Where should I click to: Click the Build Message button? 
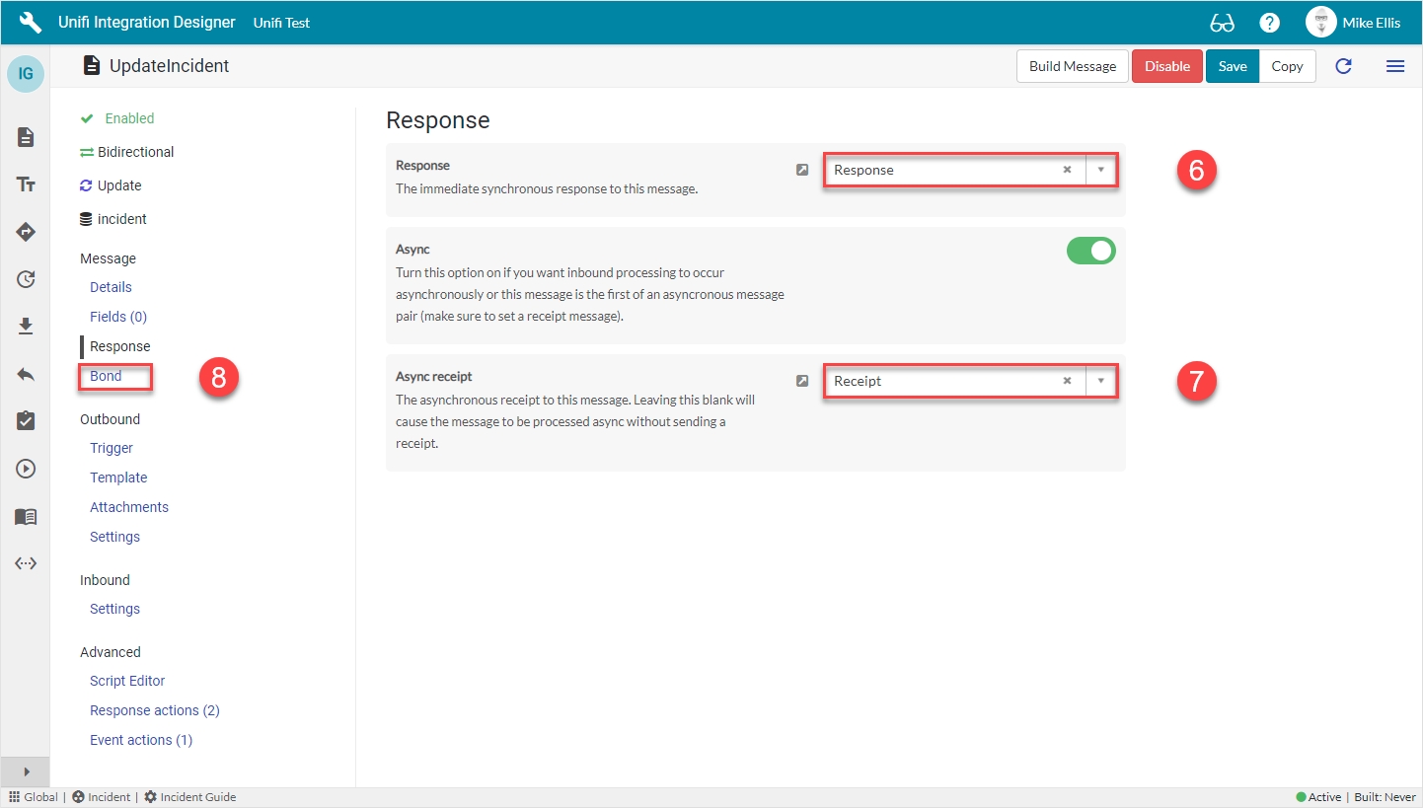(x=1072, y=66)
